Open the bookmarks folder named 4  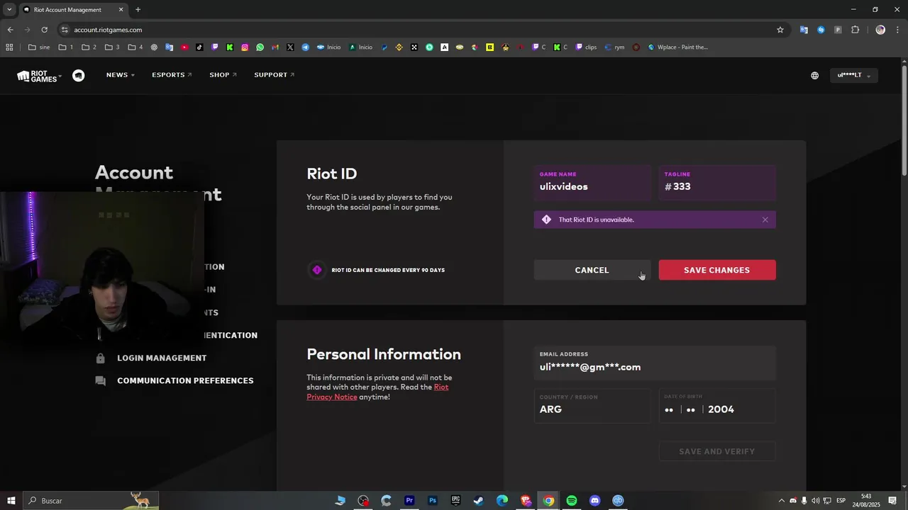coord(135,47)
